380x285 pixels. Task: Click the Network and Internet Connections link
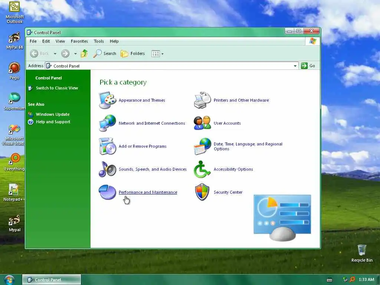152,123
